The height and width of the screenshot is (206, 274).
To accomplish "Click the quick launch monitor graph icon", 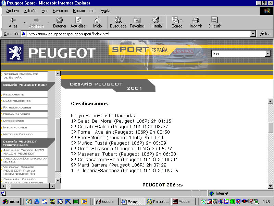I will (76, 202).
